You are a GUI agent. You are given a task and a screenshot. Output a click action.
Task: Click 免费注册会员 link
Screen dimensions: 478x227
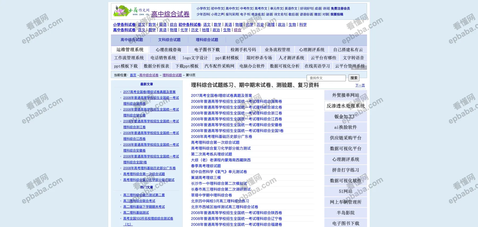pyautogui.click(x=340, y=9)
